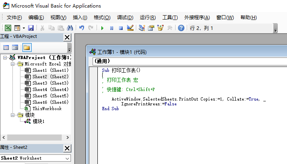
Task: Click View Code button in project panel
Action: (x=6, y=47)
